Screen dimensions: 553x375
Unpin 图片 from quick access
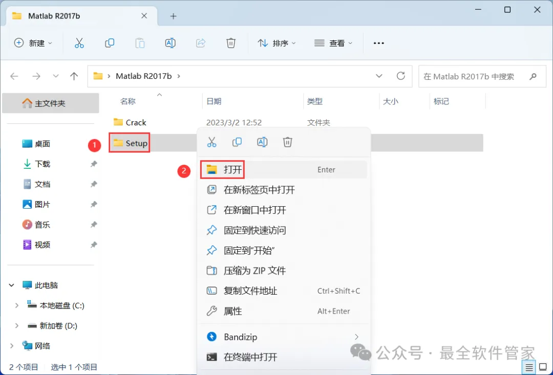click(94, 205)
